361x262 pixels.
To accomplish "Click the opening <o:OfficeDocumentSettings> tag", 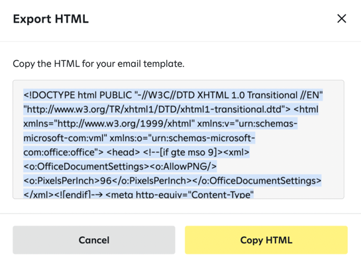I will [86, 167].
